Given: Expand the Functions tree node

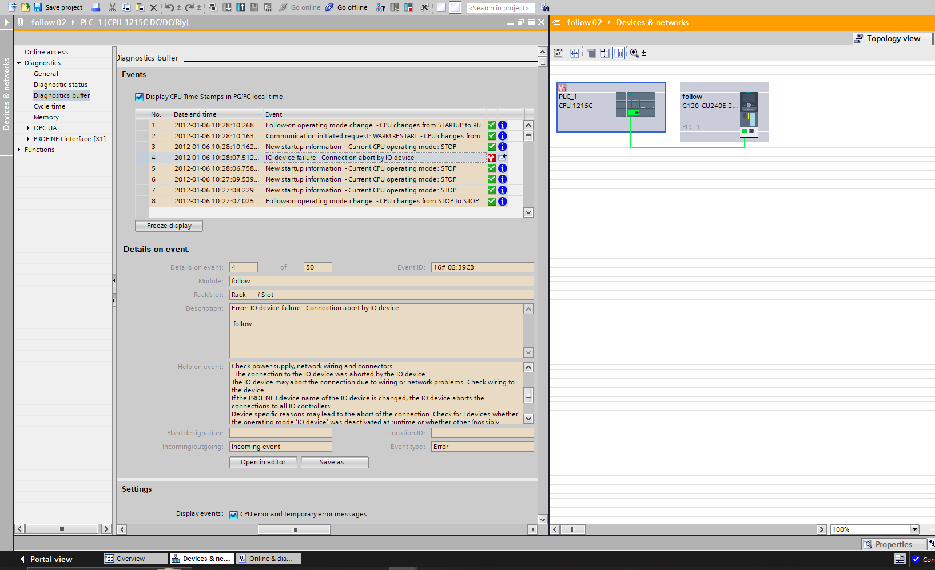Looking at the screenshot, I should point(19,150).
